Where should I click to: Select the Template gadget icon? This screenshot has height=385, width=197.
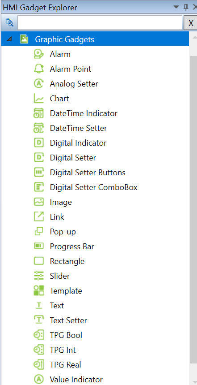pyautogui.click(x=39, y=291)
